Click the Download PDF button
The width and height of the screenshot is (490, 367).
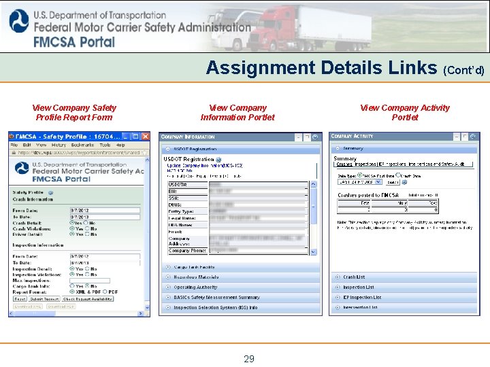click(x=61, y=307)
